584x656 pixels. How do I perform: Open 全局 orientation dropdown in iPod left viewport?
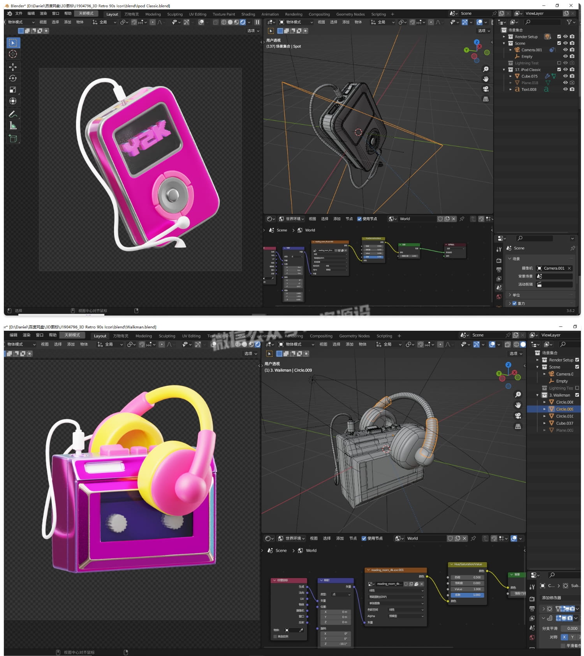(104, 22)
